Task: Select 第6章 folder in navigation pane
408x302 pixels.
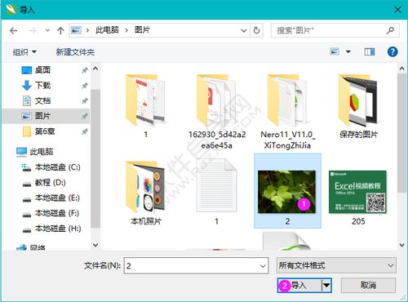Action: [45, 131]
